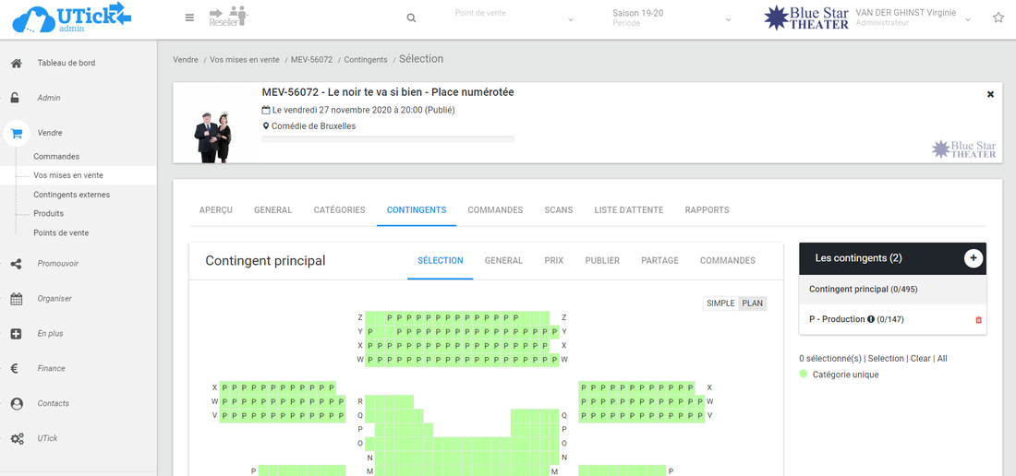
Task: Delete the P - Production contingent
Action: click(x=979, y=320)
